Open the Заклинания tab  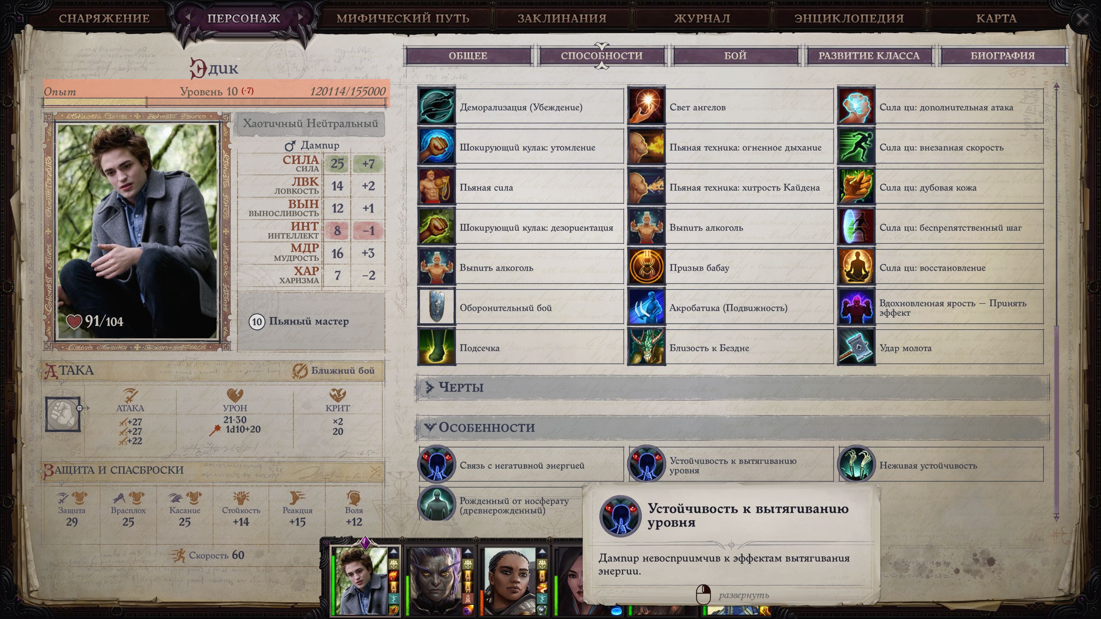click(x=562, y=18)
